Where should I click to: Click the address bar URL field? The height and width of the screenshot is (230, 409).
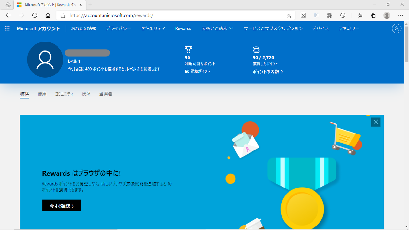(176, 15)
